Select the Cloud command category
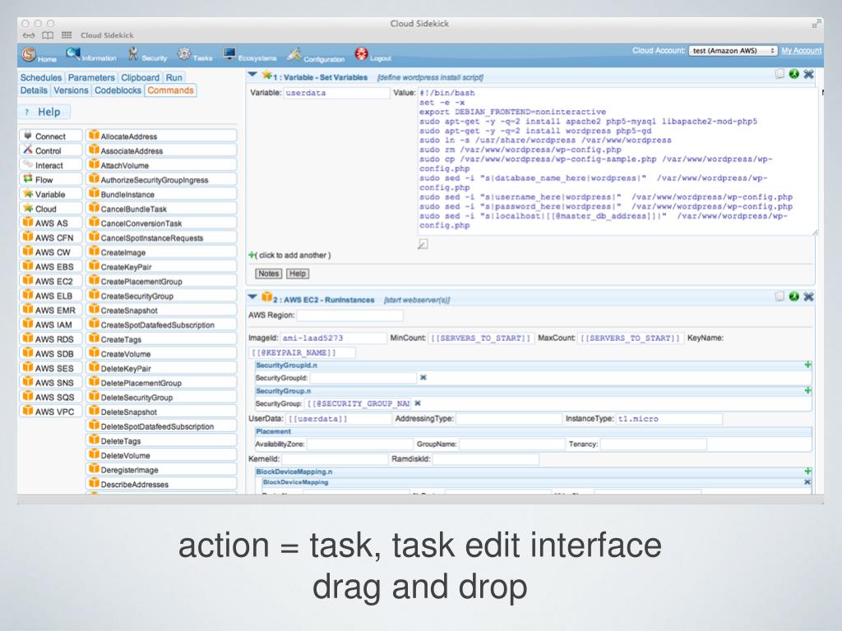This screenshot has width=842, height=631. click(x=50, y=209)
